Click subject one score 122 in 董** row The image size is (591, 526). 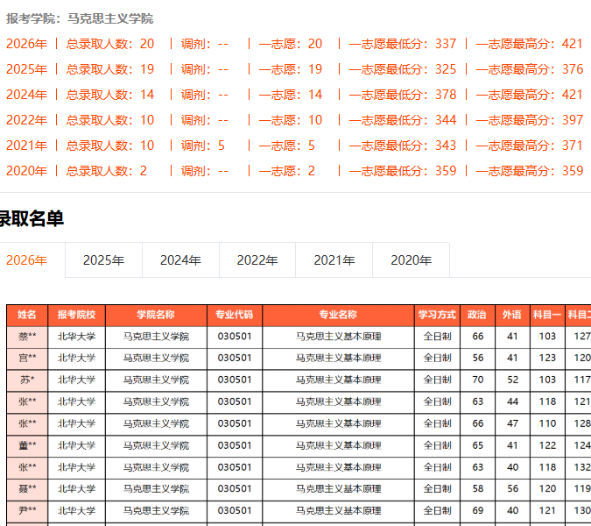point(547,445)
